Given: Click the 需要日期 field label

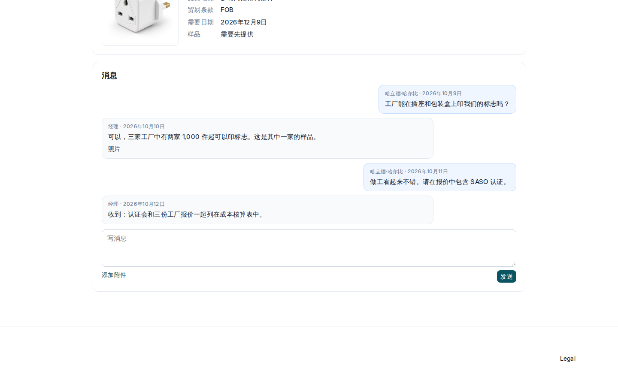Looking at the screenshot, I should click(x=200, y=22).
